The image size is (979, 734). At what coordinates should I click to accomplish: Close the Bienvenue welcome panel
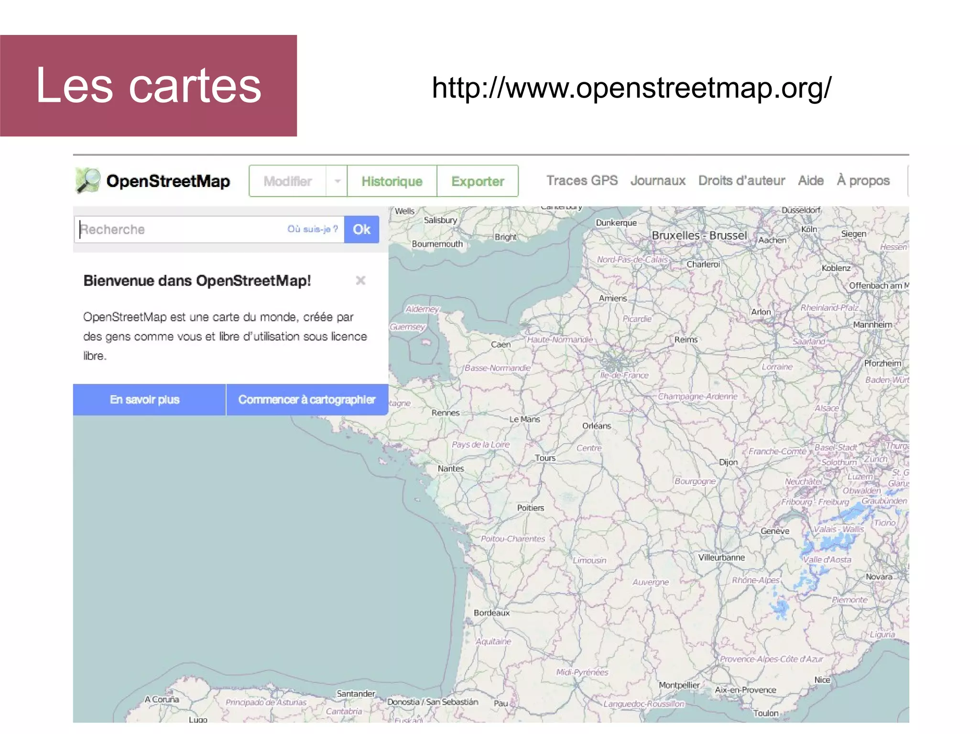(361, 280)
